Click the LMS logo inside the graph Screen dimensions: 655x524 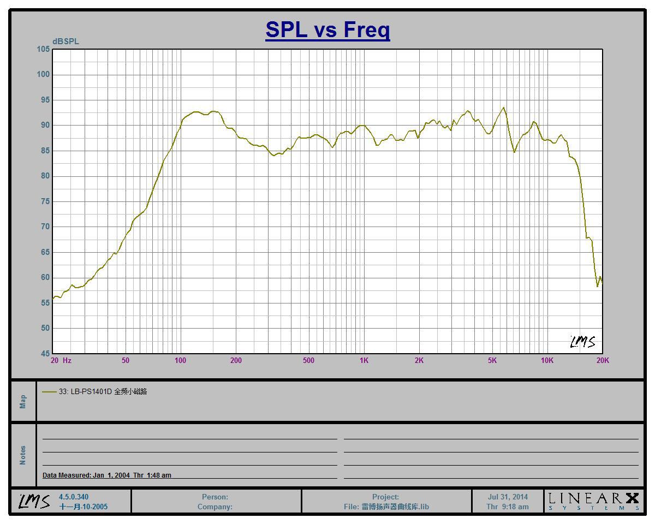[583, 342]
